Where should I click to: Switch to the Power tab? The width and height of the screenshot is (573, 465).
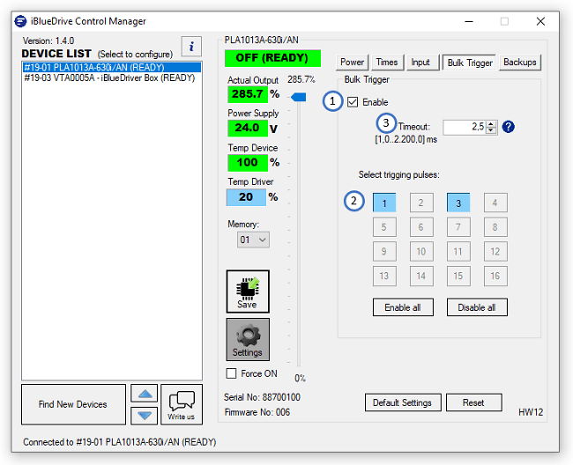pyautogui.click(x=352, y=62)
